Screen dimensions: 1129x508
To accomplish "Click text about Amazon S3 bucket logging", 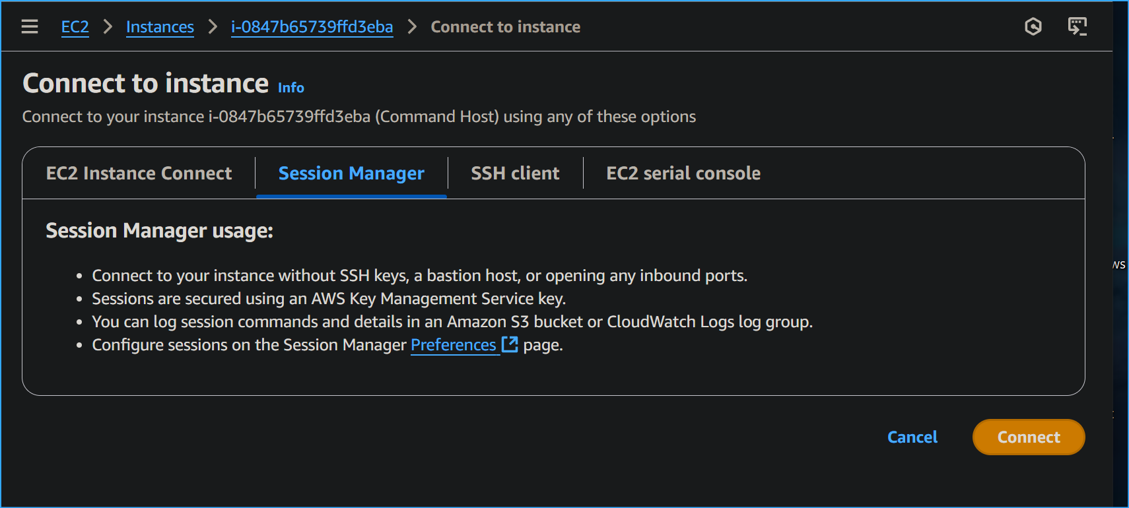I will pyautogui.click(x=452, y=322).
